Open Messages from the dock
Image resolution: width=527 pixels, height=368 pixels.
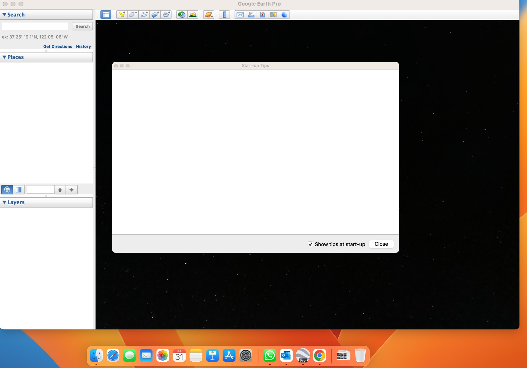(129, 356)
